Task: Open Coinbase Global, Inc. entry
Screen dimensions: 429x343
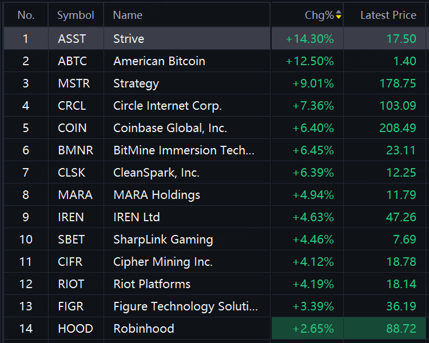Action: (170, 128)
